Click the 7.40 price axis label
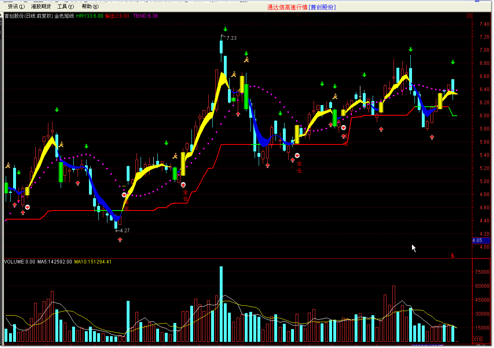The width and height of the screenshot is (494, 348). (484, 24)
